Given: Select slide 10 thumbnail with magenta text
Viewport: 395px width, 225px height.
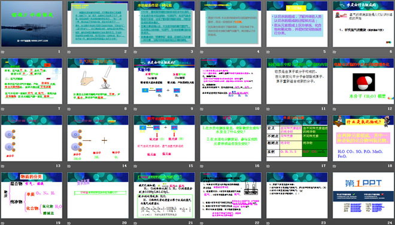Looking at the screenshot, I should click(x=231, y=81).
